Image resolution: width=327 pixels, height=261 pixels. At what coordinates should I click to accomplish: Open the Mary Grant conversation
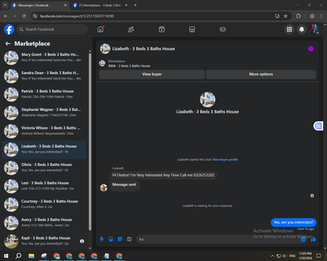(44, 57)
